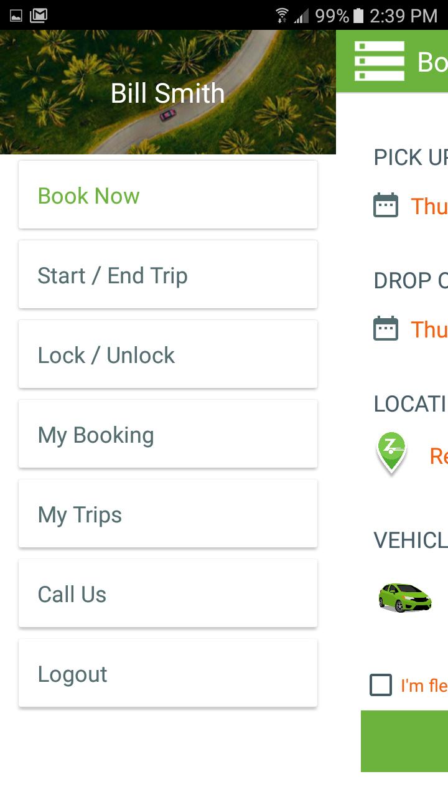Tap the pick up calendar icon
The image size is (448, 797).
pos(386,205)
